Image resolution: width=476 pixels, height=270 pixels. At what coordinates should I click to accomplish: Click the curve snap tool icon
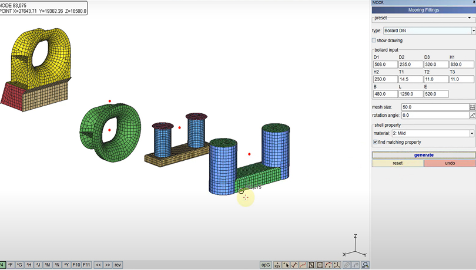303,265
